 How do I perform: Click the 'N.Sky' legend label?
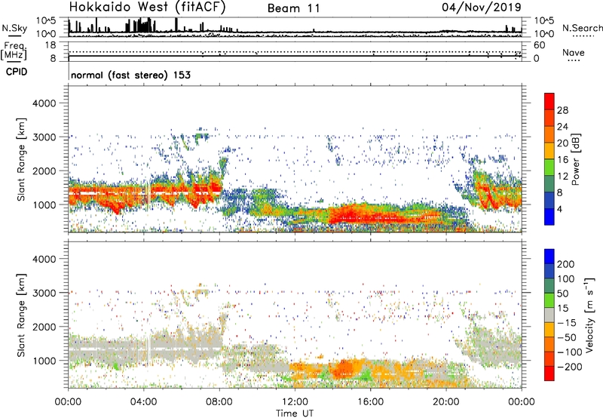(x=14, y=28)
